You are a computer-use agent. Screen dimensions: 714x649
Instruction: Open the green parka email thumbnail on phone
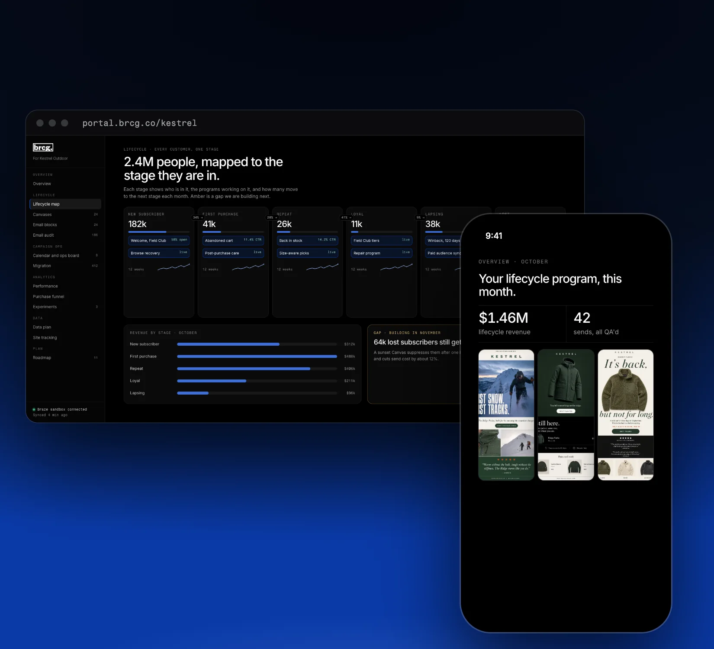point(566,415)
